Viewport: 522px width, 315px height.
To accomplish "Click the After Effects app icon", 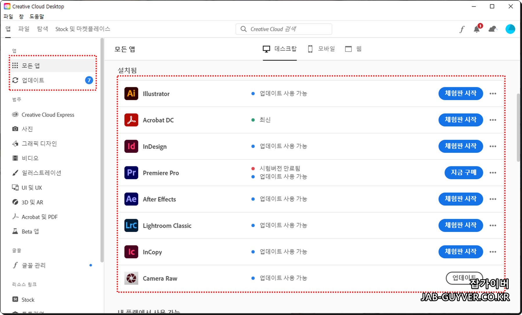I will [131, 199].
